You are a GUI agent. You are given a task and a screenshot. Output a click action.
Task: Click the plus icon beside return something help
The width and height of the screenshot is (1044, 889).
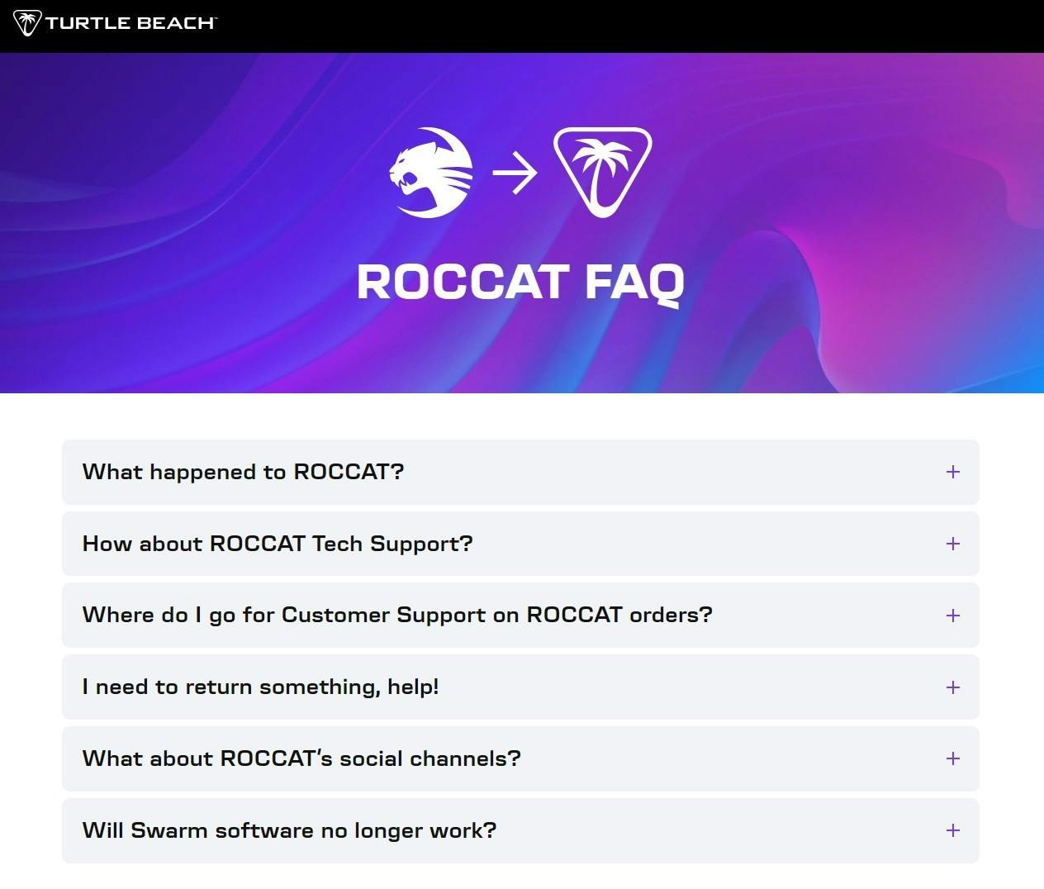point(953,687)
